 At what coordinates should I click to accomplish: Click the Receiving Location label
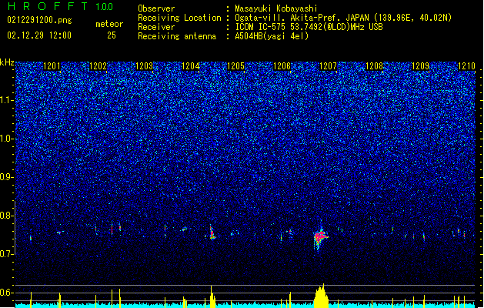pos(179,18)
